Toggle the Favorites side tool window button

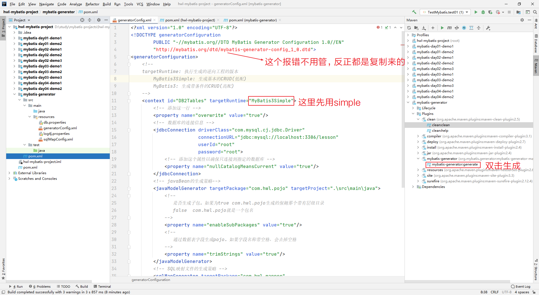[3, 269]
